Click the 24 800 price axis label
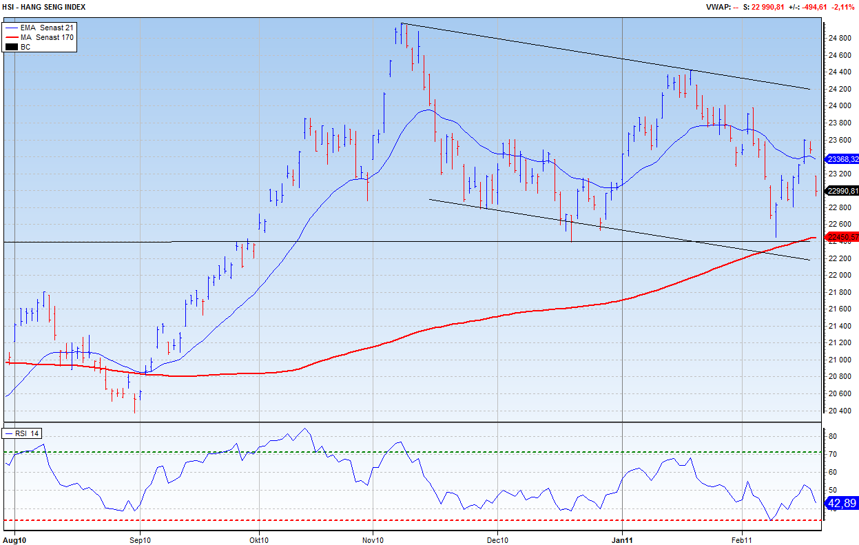The height and width of the screenshot is (545, 859). tap(839, 38)
